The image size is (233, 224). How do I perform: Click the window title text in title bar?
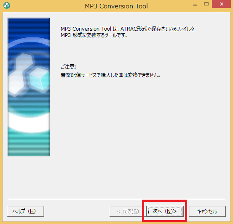click(116, 6)
